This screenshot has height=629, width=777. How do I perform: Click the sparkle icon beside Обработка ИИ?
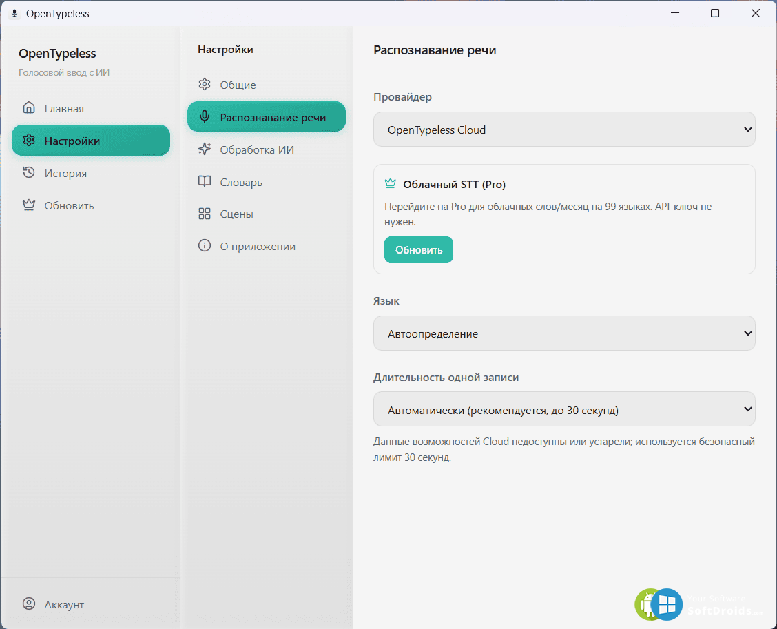[x=205, y=149]
